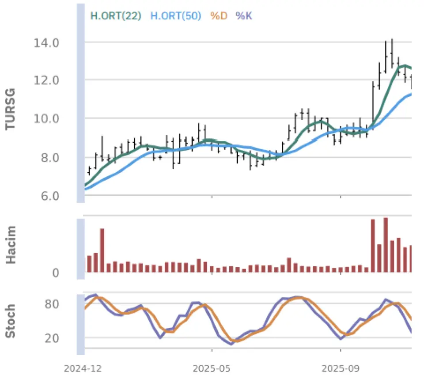This screenshot has width=424, height=379.
Task: Click the Stoch panel title
Action: click(11, 321)
